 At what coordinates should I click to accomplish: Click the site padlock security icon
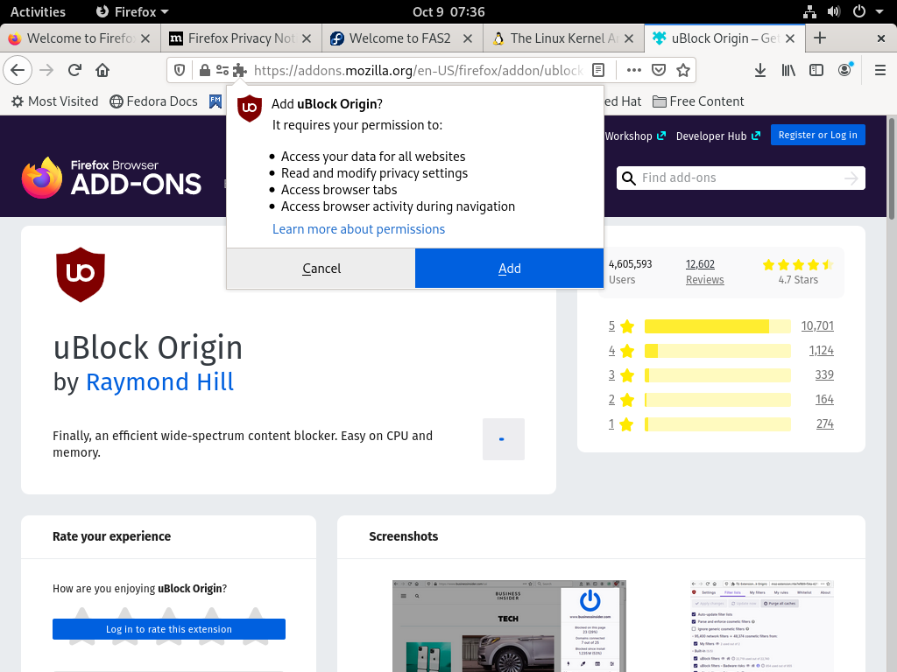point(204,70)
